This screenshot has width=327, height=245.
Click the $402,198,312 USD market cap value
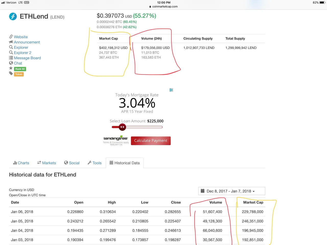point(113,48)
